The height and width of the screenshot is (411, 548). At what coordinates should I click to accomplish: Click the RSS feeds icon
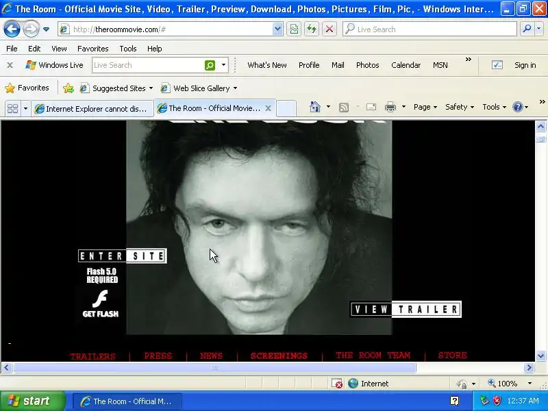point(344,108)
